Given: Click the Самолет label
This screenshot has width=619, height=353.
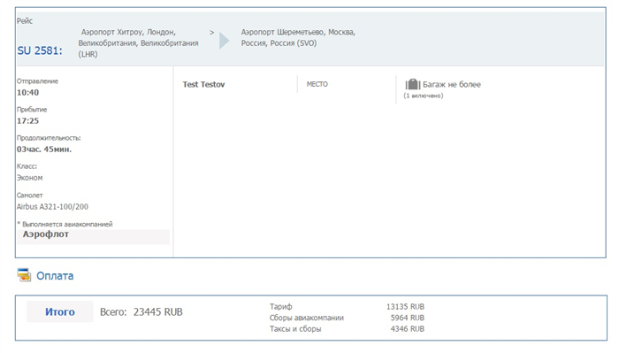Looking at the screenshot, I should point(29,195).
